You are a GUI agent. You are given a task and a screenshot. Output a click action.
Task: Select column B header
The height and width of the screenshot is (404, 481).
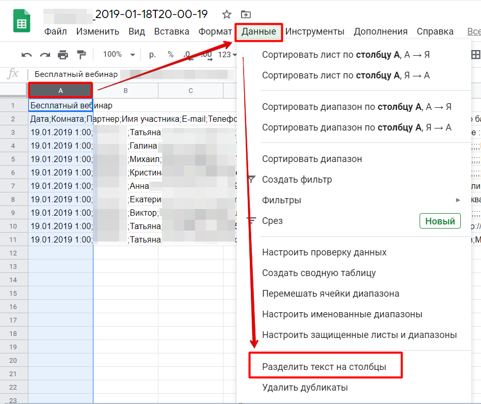coord(125,91)
